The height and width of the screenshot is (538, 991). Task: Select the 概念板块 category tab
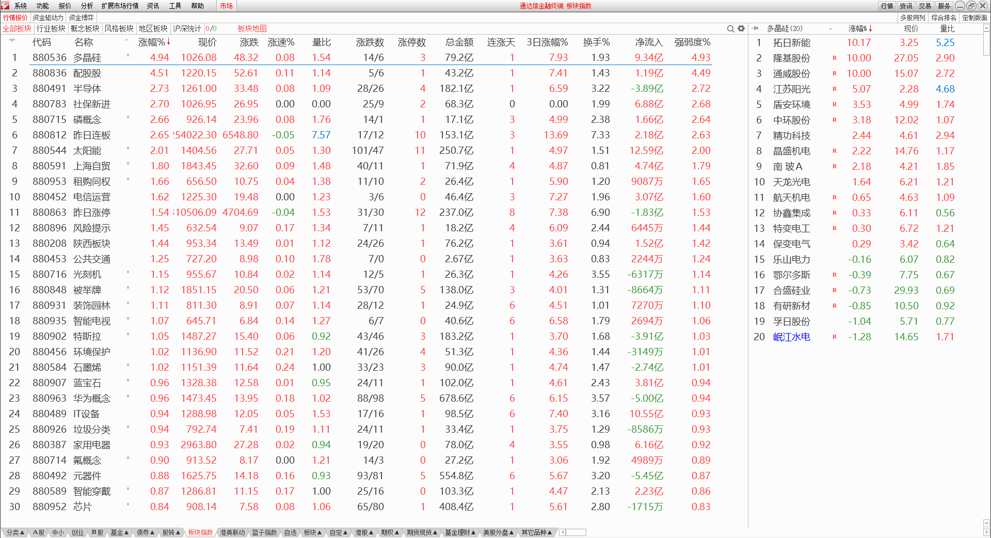click(85, 28)
